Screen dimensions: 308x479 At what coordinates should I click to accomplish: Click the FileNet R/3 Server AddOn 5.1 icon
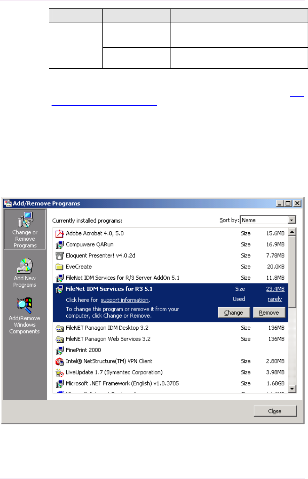60,278
